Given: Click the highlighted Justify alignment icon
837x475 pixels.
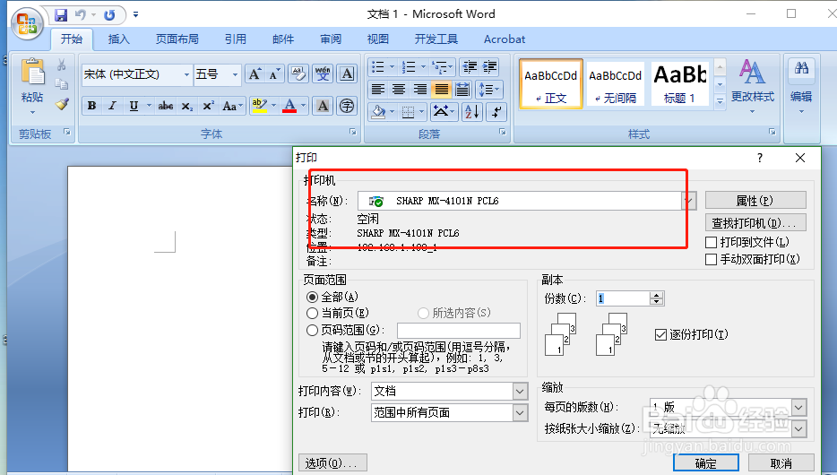Looking at the screenshot, I should click(x=442, y=89).
